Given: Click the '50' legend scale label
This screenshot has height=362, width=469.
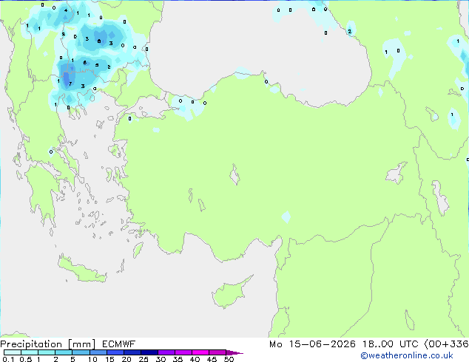Looking at the screenshot, I should (x=229, y=359).
